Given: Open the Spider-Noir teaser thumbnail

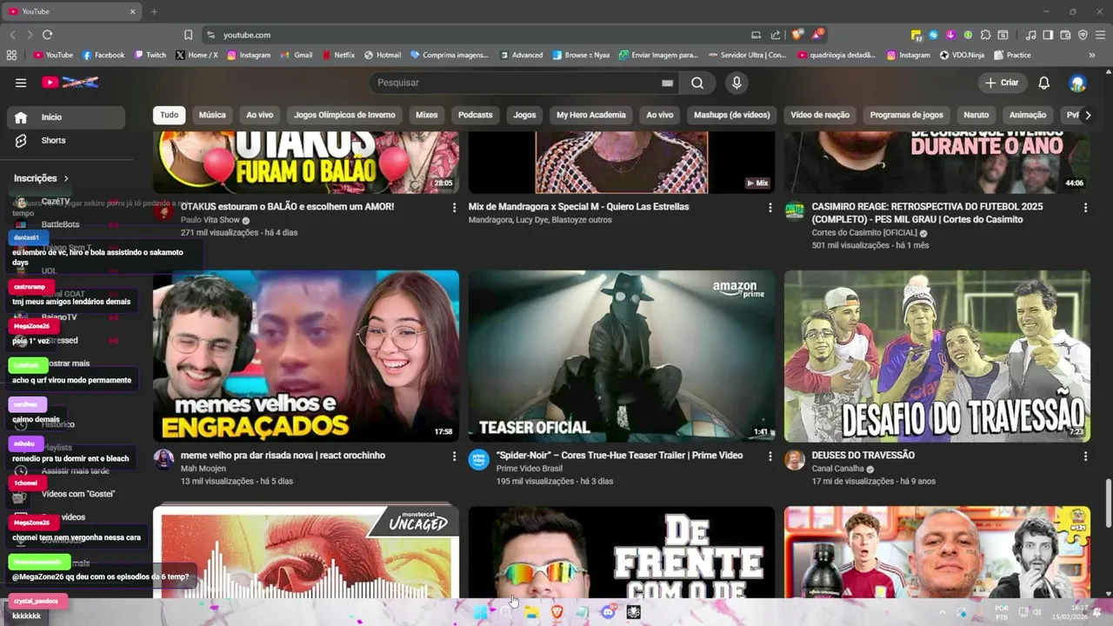Looking at the screenshot, I should pyautogui.click(x=622, y=356).
